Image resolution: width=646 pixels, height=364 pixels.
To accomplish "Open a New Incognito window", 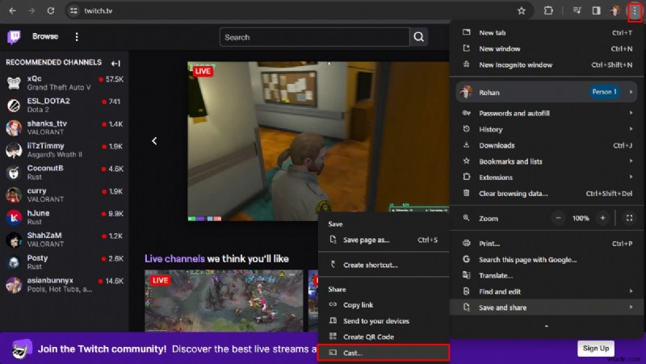I will [x=547, y=65].
